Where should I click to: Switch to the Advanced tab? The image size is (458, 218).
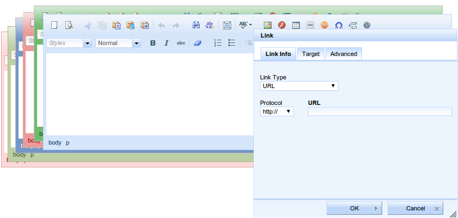pos(343,54)
